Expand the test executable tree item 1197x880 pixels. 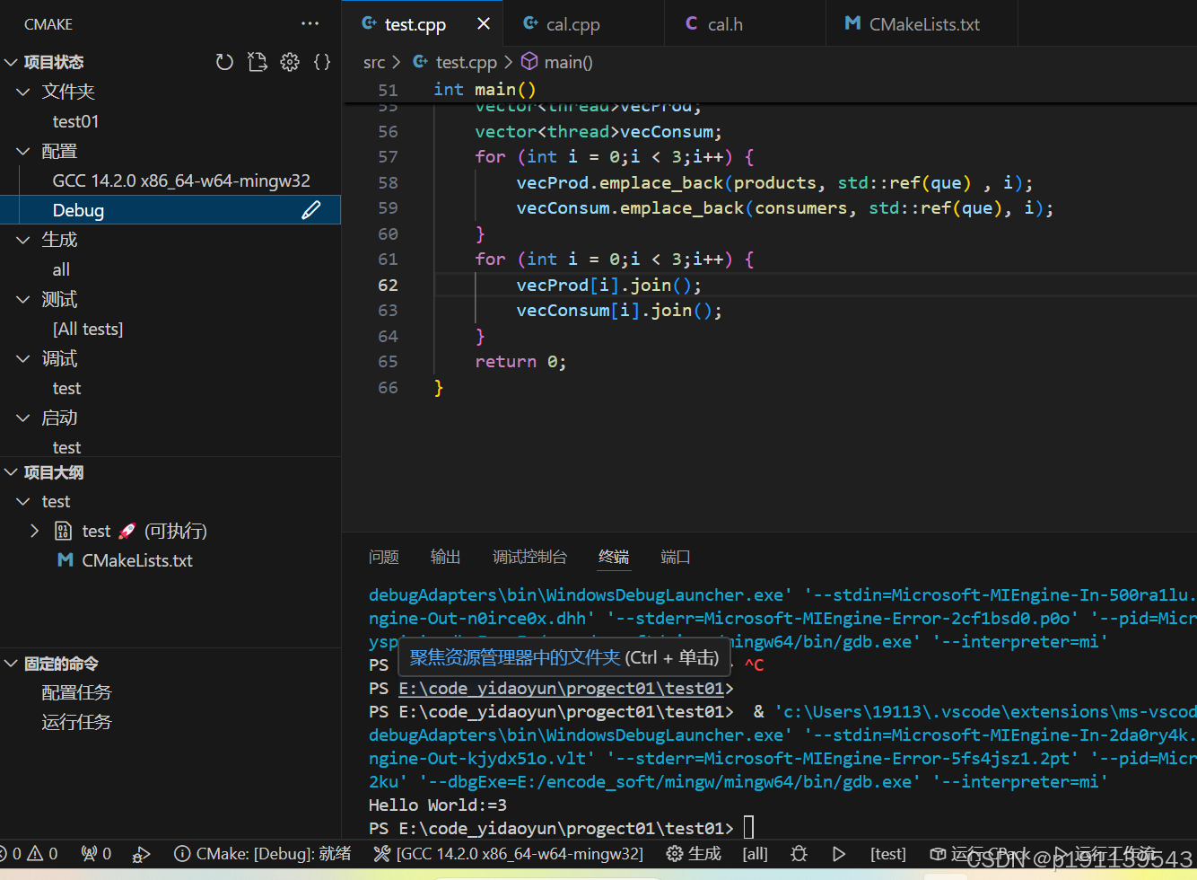(34, 531)
